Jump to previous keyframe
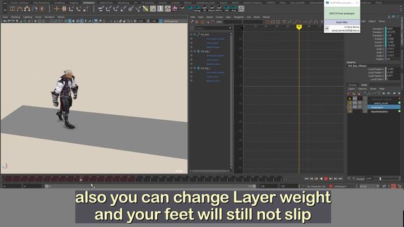Viewport: 404px width, 227px height. (316, 178)
